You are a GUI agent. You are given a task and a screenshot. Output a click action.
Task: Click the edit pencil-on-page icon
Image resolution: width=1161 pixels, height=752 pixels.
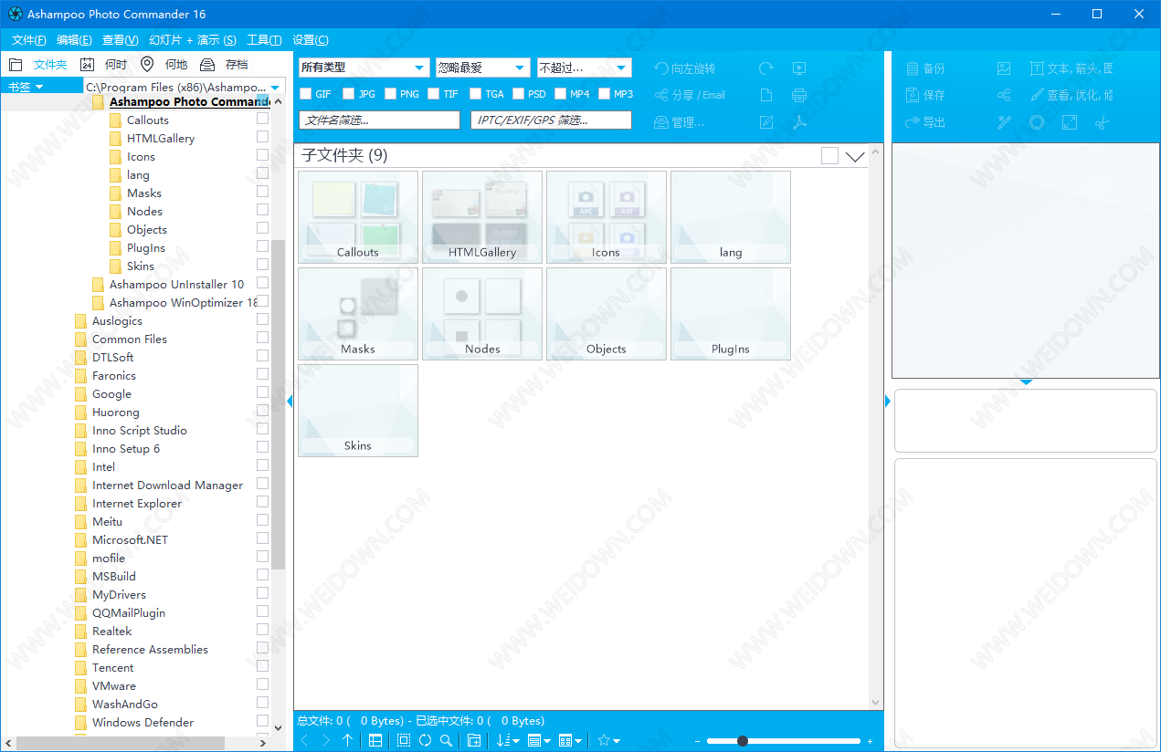(767, 122)
